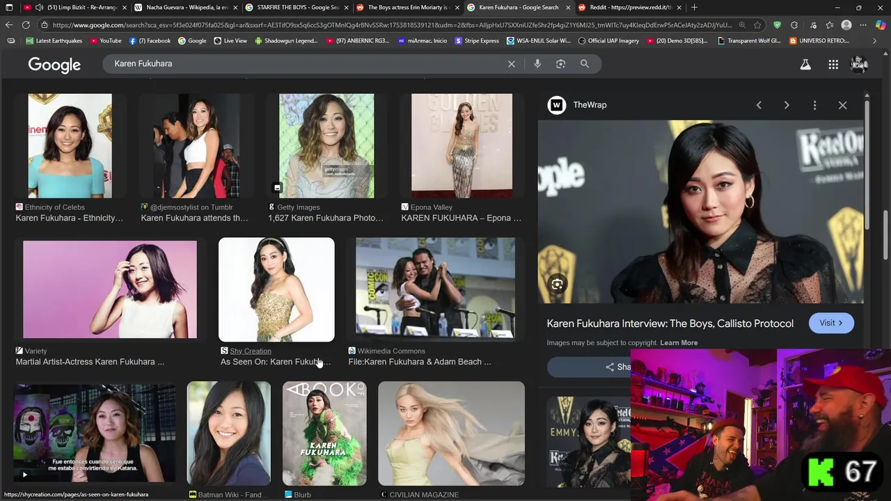The width and height of the screenshot is (891, 501).
Task: Show next image in the preview panel
Action: [x=787, y=105]
